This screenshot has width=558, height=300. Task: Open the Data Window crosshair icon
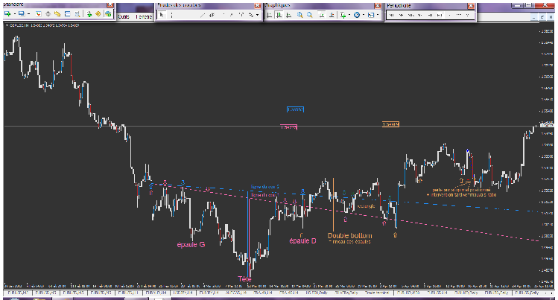click(48, 14)
